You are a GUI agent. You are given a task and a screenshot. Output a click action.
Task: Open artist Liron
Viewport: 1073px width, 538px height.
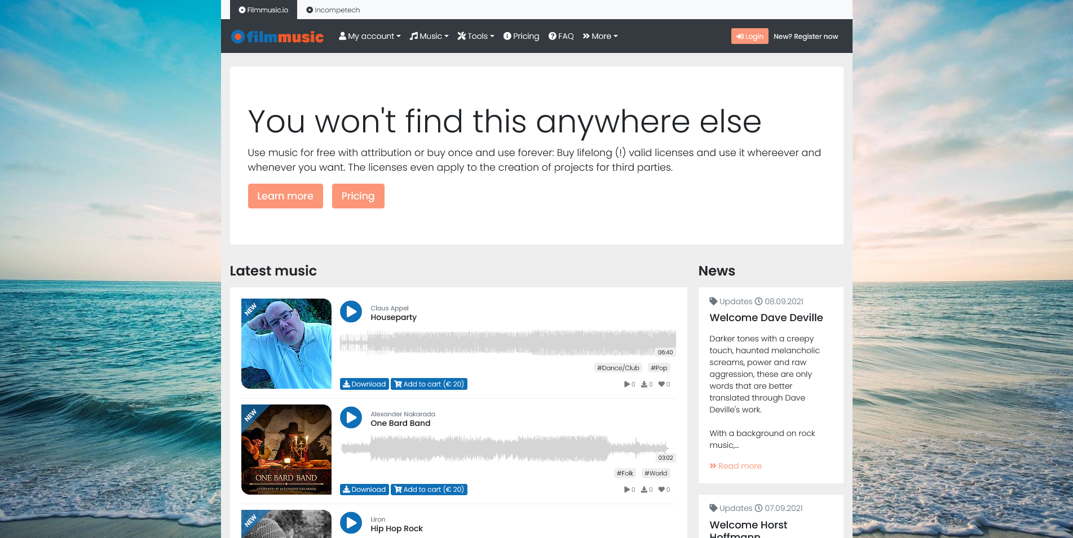click(378, 519)
